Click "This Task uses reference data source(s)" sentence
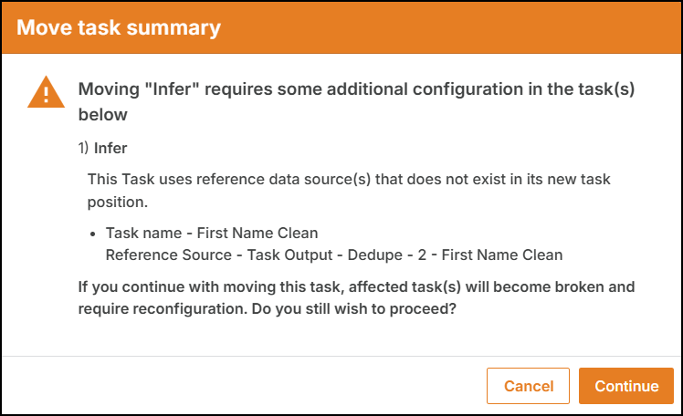683x416 pixels. [x=229, y=179]
